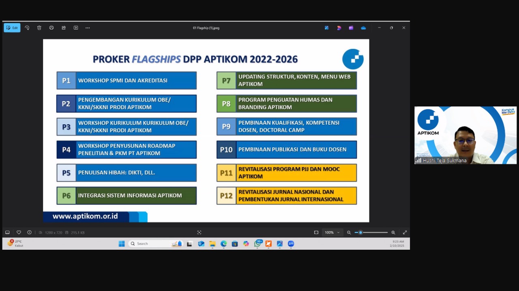This screenshot has width=519, height=291.
Task: Open the OneDrive cloud icon in title bar
Action: point(363,28)
